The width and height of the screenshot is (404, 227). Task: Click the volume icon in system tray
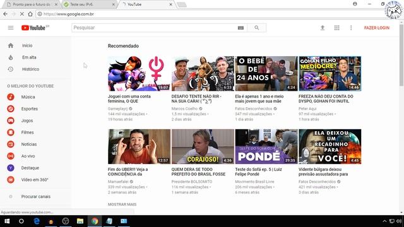tap(399, 221)
